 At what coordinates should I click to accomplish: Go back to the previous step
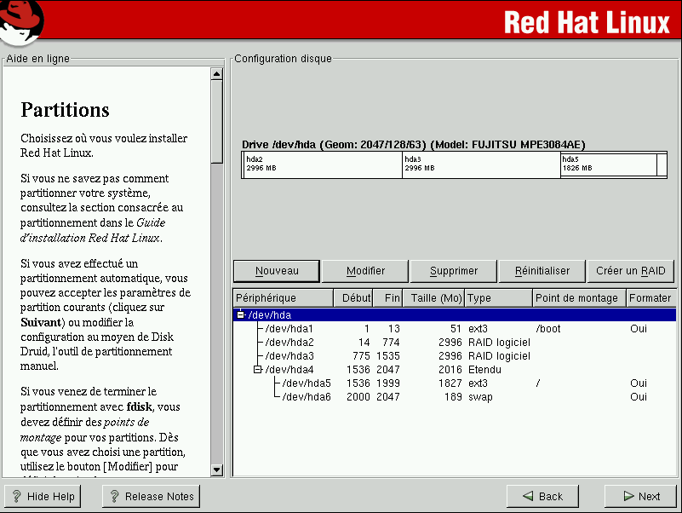click(x=542, y=496)
